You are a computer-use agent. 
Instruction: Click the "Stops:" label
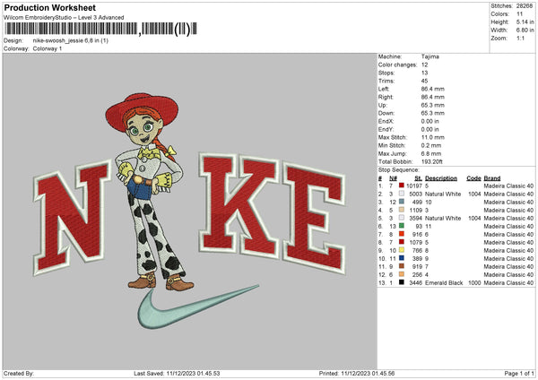pyautogui.click(x=386, y=73)
